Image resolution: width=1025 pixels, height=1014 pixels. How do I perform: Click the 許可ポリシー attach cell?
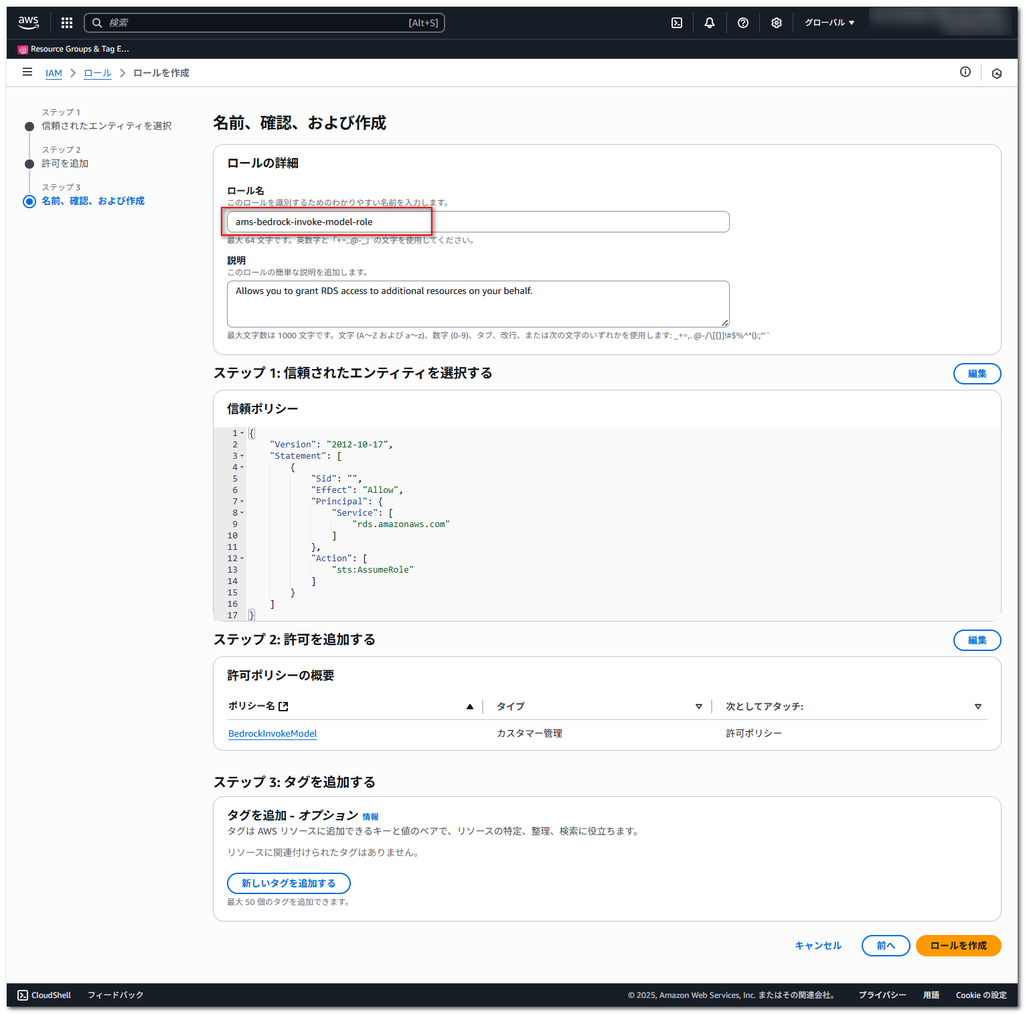click(754, 733)
